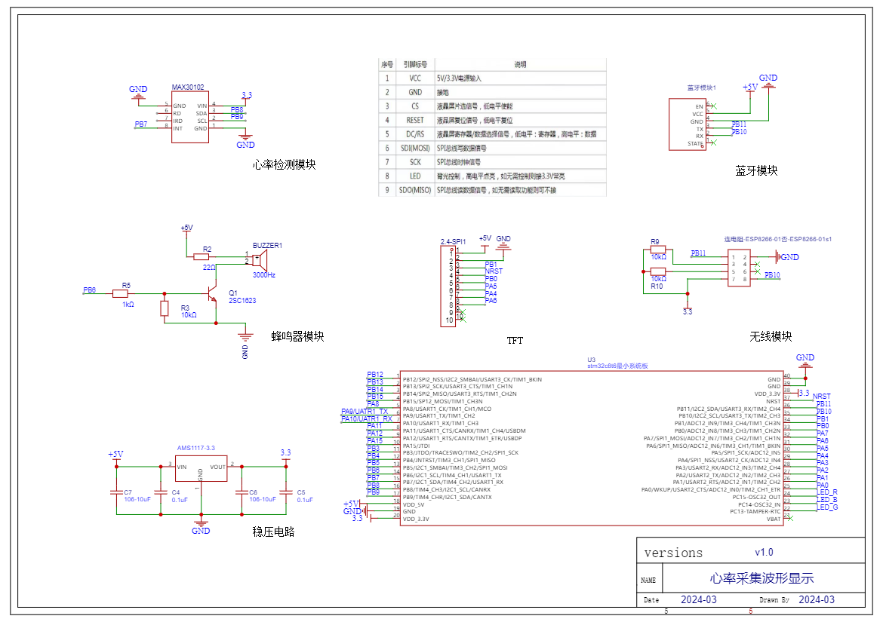Select capacitor C4 0.1uF
The image size is (883, 622).
tap(161, 492)
